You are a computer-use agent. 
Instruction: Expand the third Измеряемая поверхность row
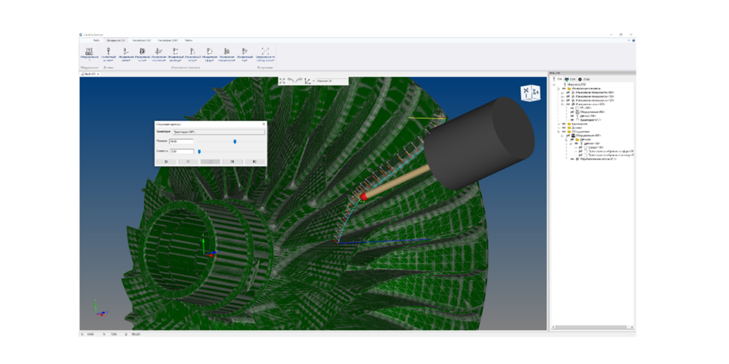click(562, 100)
